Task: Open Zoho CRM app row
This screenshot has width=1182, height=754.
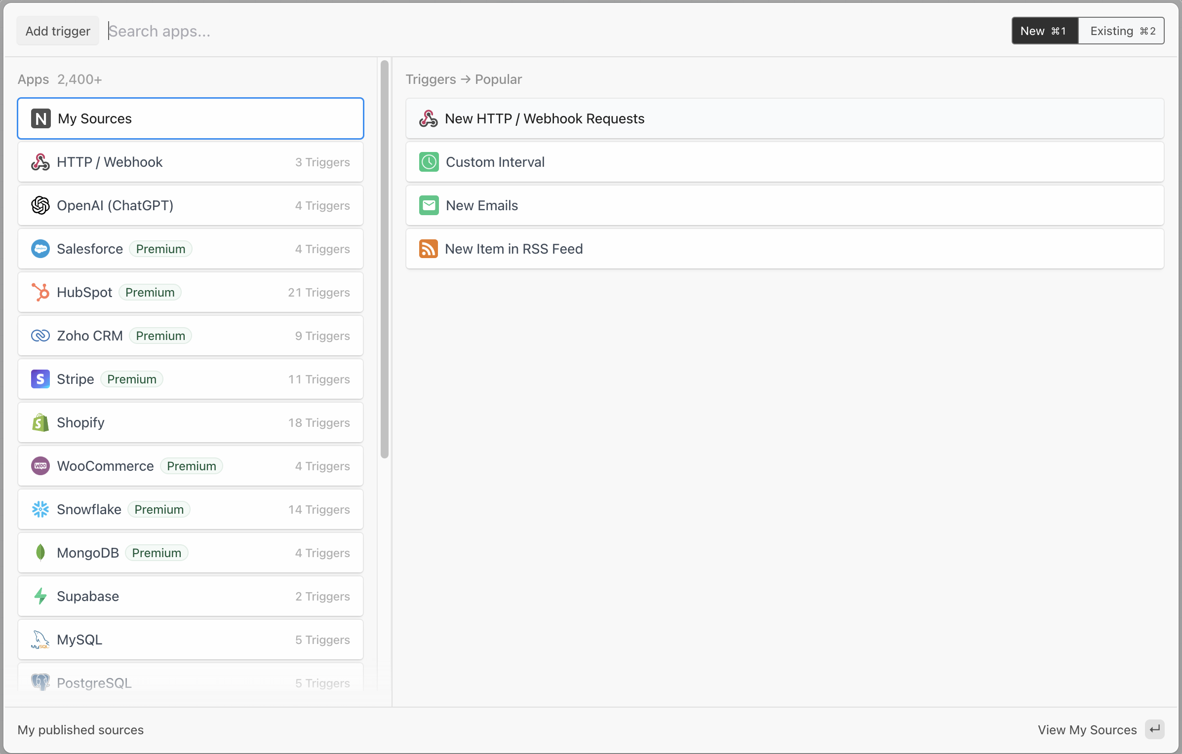Action: click(191, 336)
